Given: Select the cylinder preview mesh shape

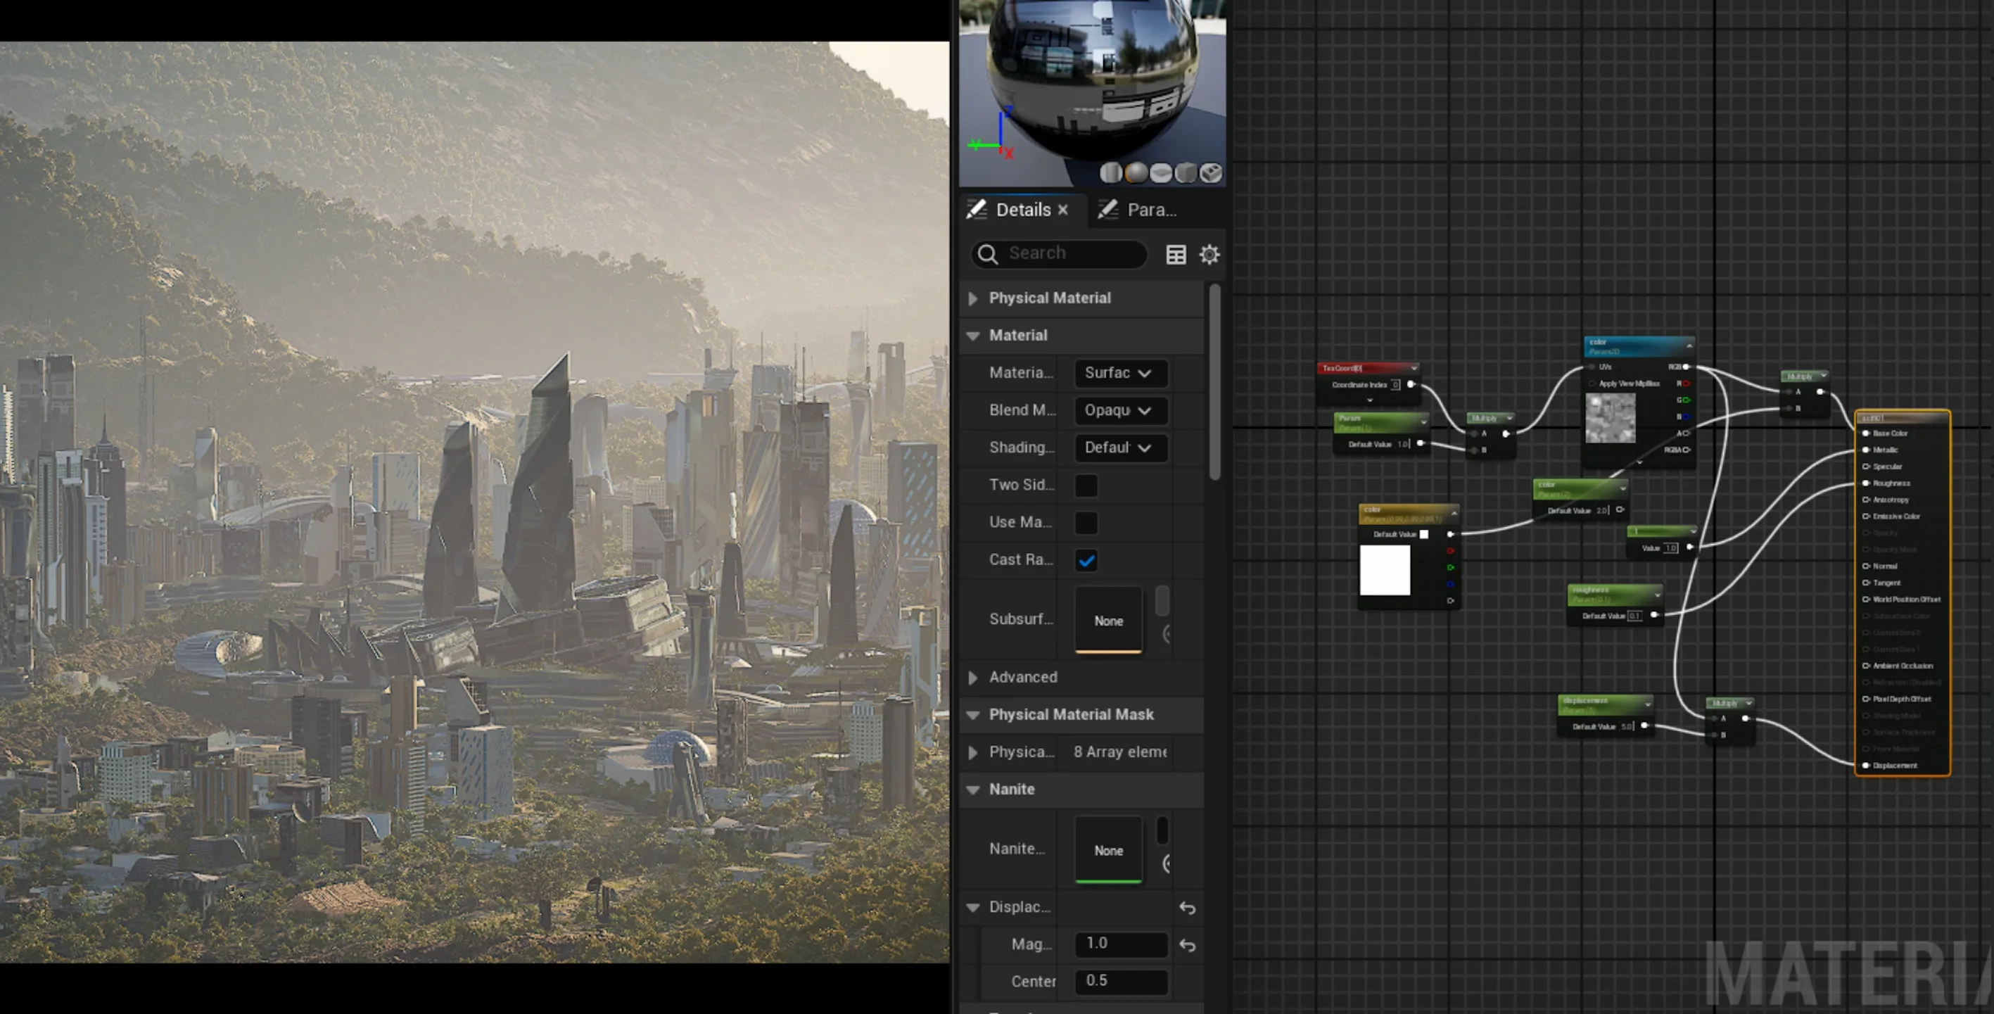Looking at the screenshot, I should pyautogui.click(x=1111, y=172).
